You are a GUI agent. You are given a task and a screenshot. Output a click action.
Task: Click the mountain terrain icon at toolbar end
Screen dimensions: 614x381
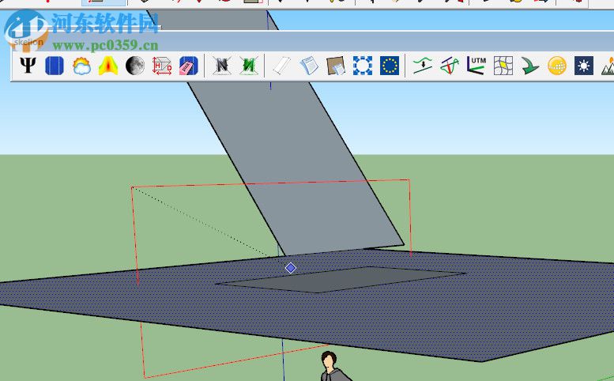tap(608, 66)
